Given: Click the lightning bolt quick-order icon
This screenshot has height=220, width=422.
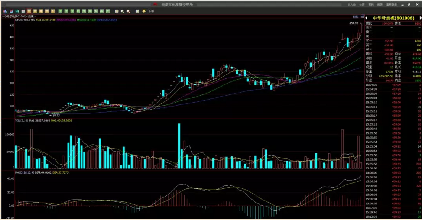Looking at the screenshot, I should click(144, 11).
